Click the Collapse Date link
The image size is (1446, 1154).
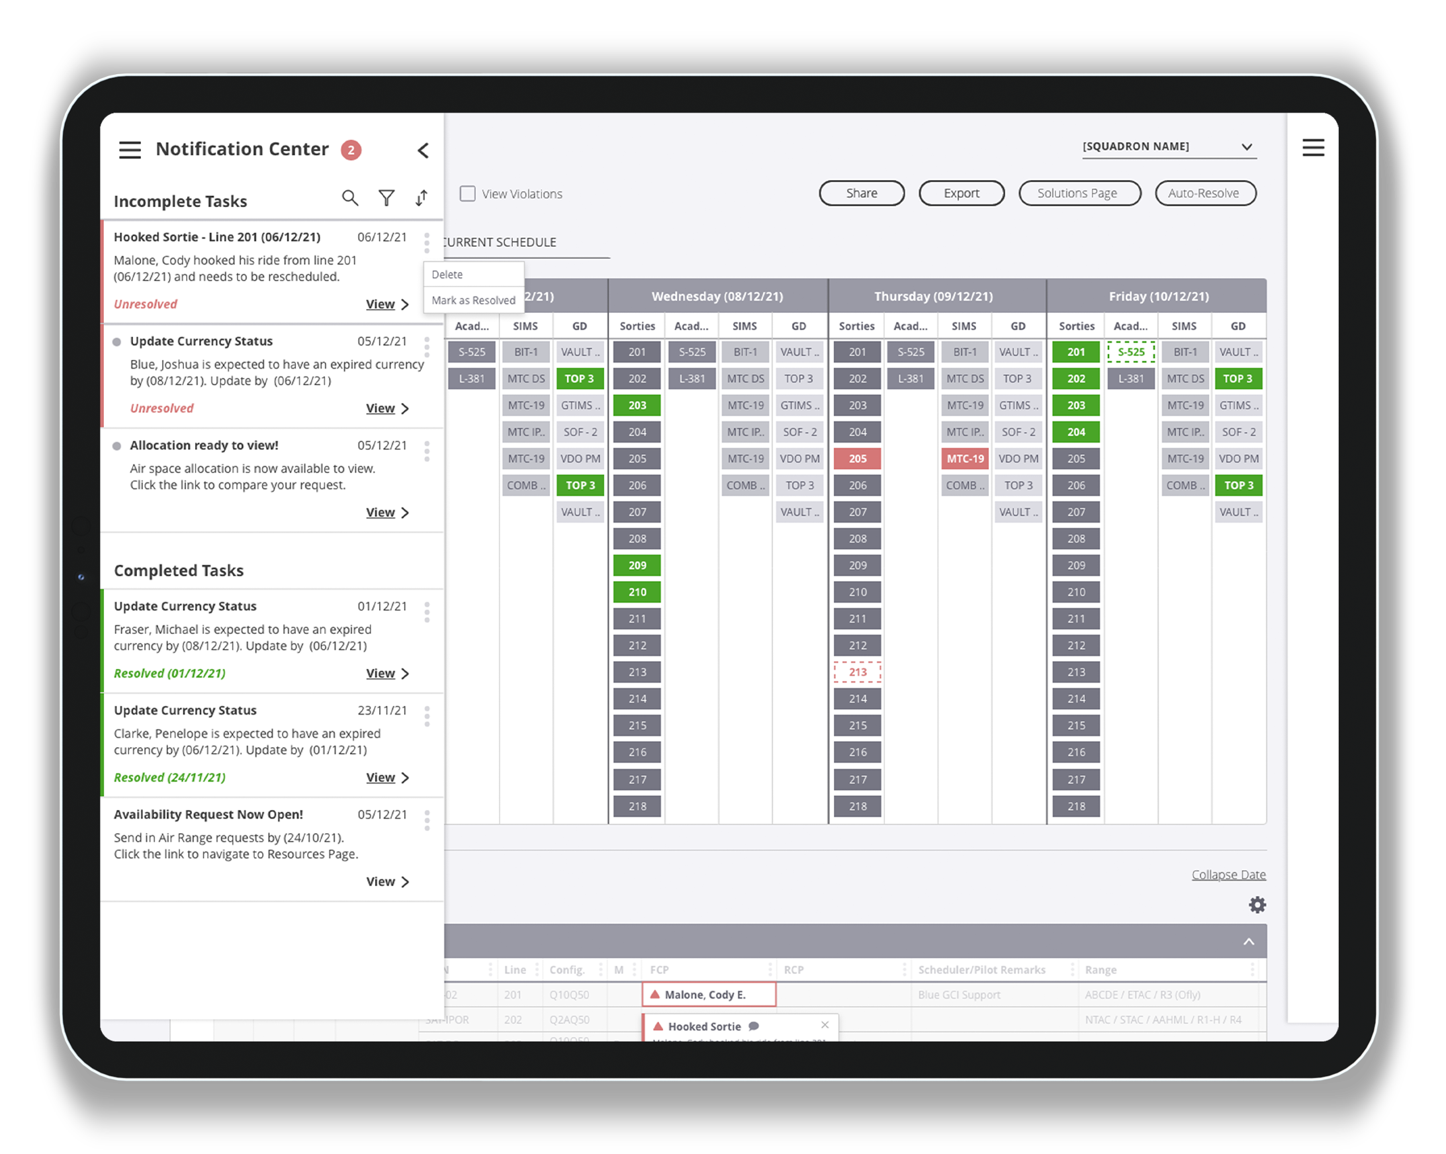(1228, 874)
